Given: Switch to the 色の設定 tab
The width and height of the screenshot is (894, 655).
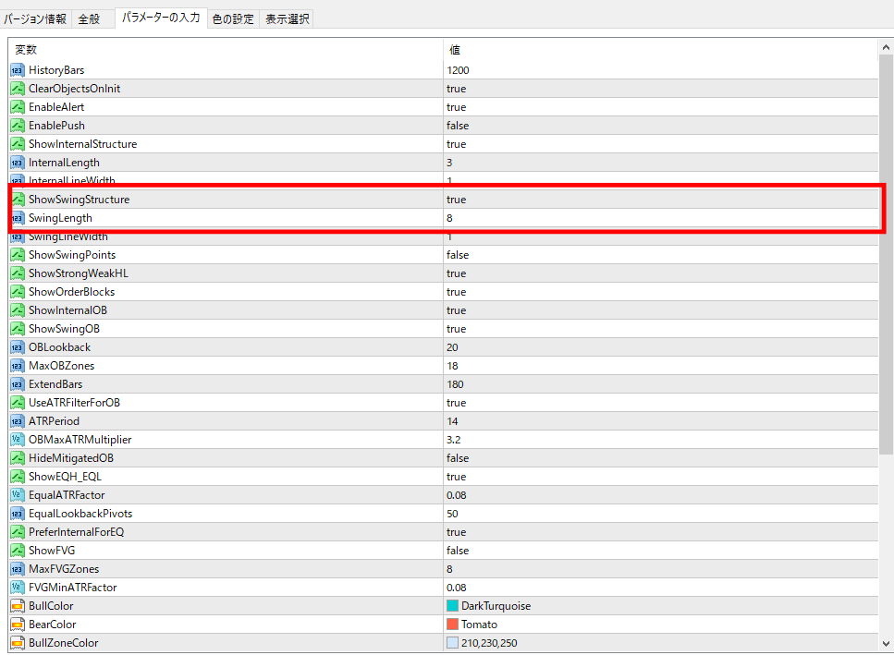Looking at the screenshot, I should 233,18.
